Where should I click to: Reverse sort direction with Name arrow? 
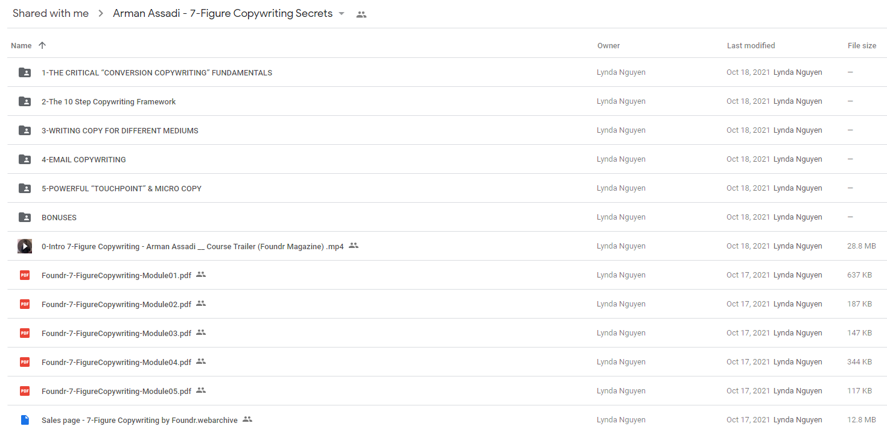point(42,45)
